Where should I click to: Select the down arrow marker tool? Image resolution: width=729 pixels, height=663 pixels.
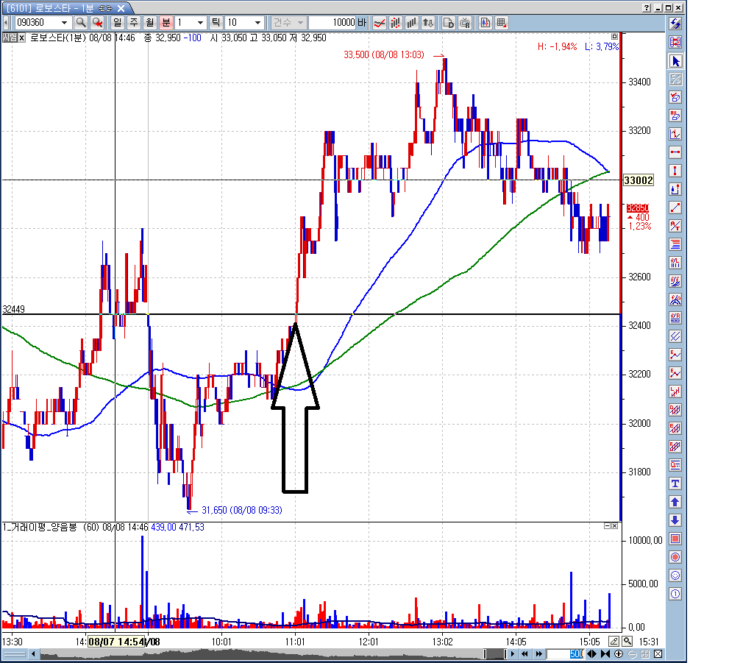(675, 520)
